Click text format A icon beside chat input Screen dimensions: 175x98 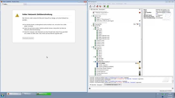[90, 88]
